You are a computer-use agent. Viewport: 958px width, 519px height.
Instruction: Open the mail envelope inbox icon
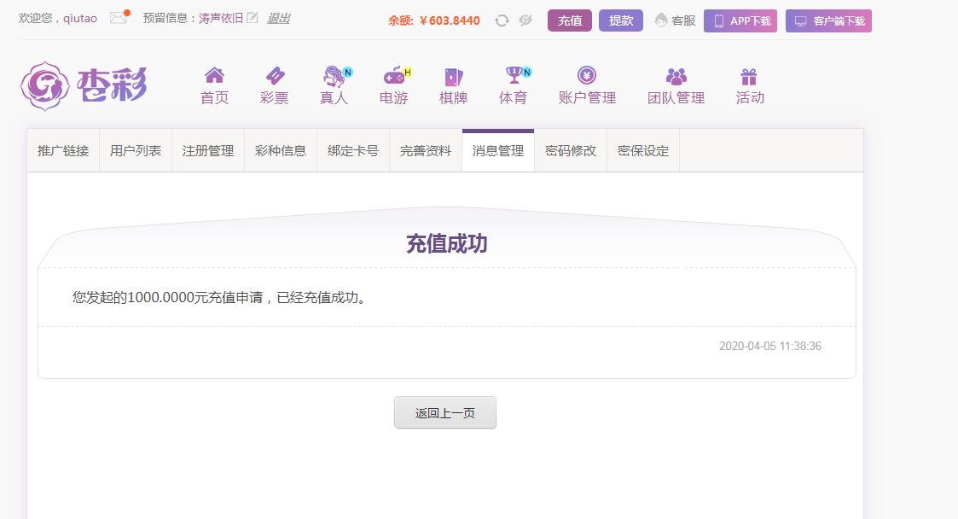[x=119, y=18]
